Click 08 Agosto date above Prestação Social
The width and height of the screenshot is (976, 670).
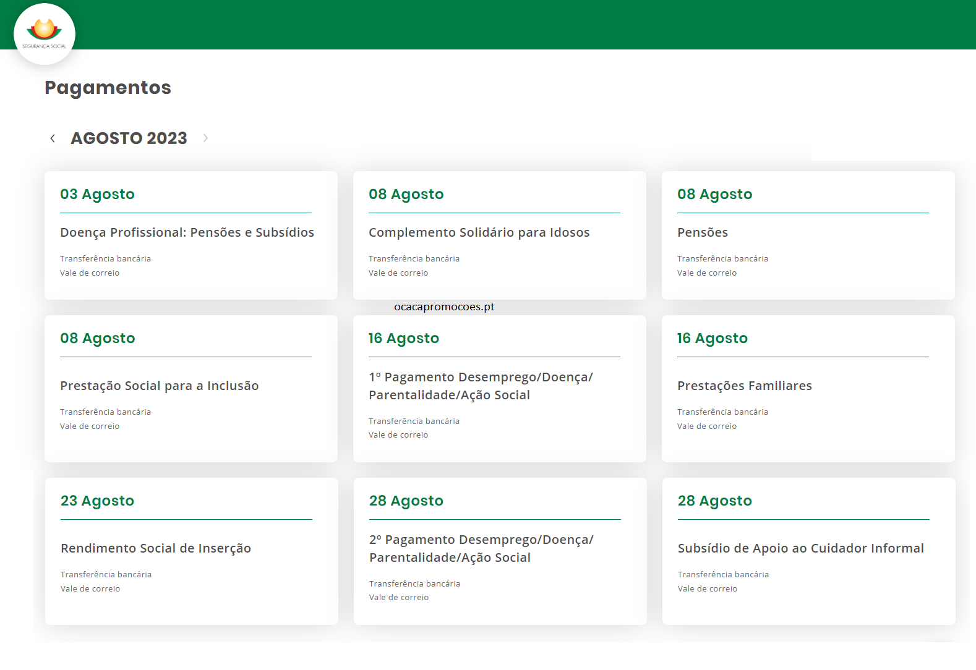pyautogui.click(x=98, y=338)
